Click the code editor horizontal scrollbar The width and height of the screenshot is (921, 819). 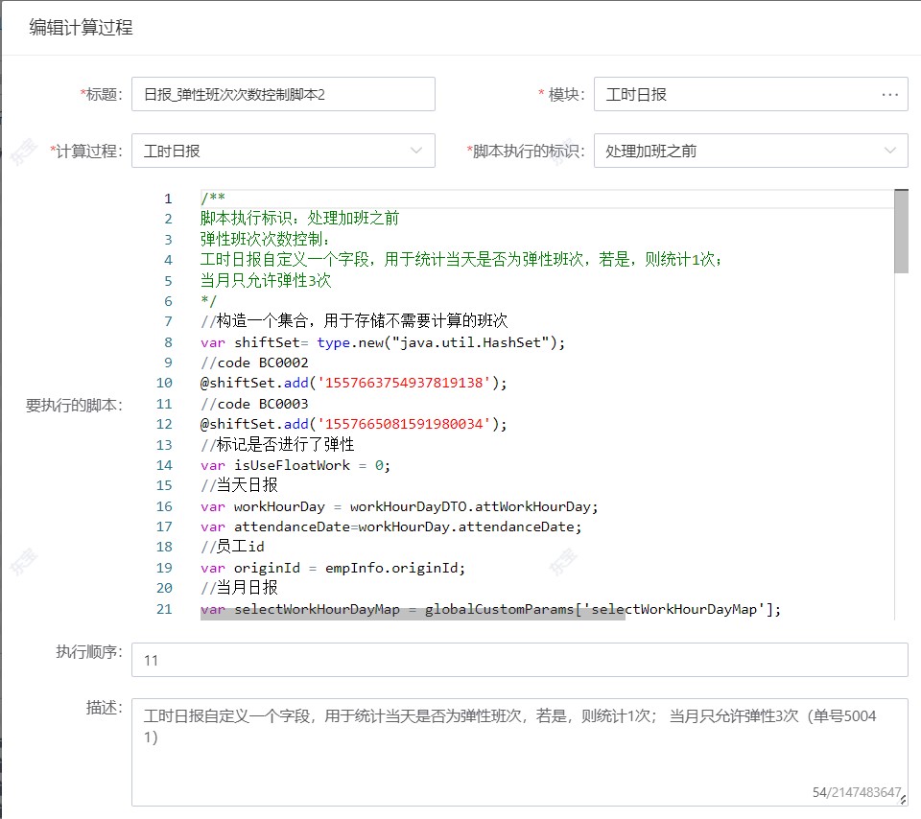(x=413, y=614)
